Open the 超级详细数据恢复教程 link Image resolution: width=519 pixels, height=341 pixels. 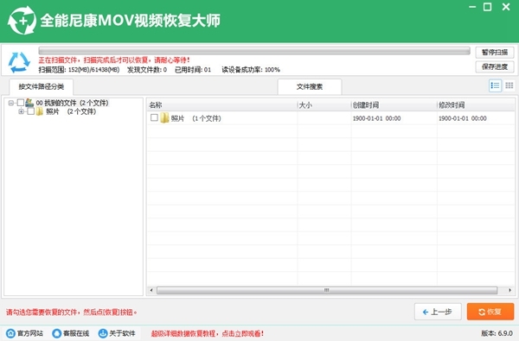click(x=208, y=333)
